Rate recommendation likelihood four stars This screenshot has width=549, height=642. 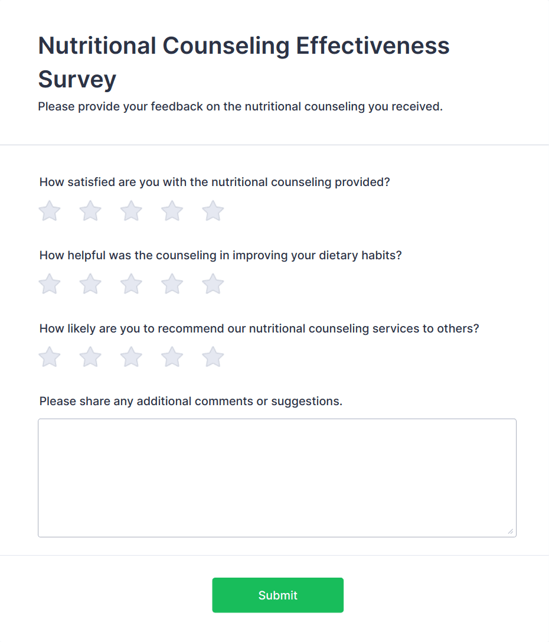[x=172, y=357]
